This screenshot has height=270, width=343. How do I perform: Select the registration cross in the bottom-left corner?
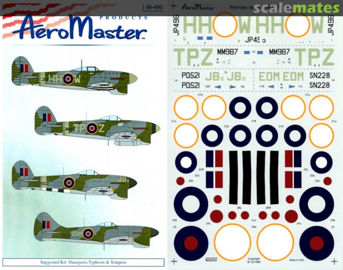click(174, 262)
